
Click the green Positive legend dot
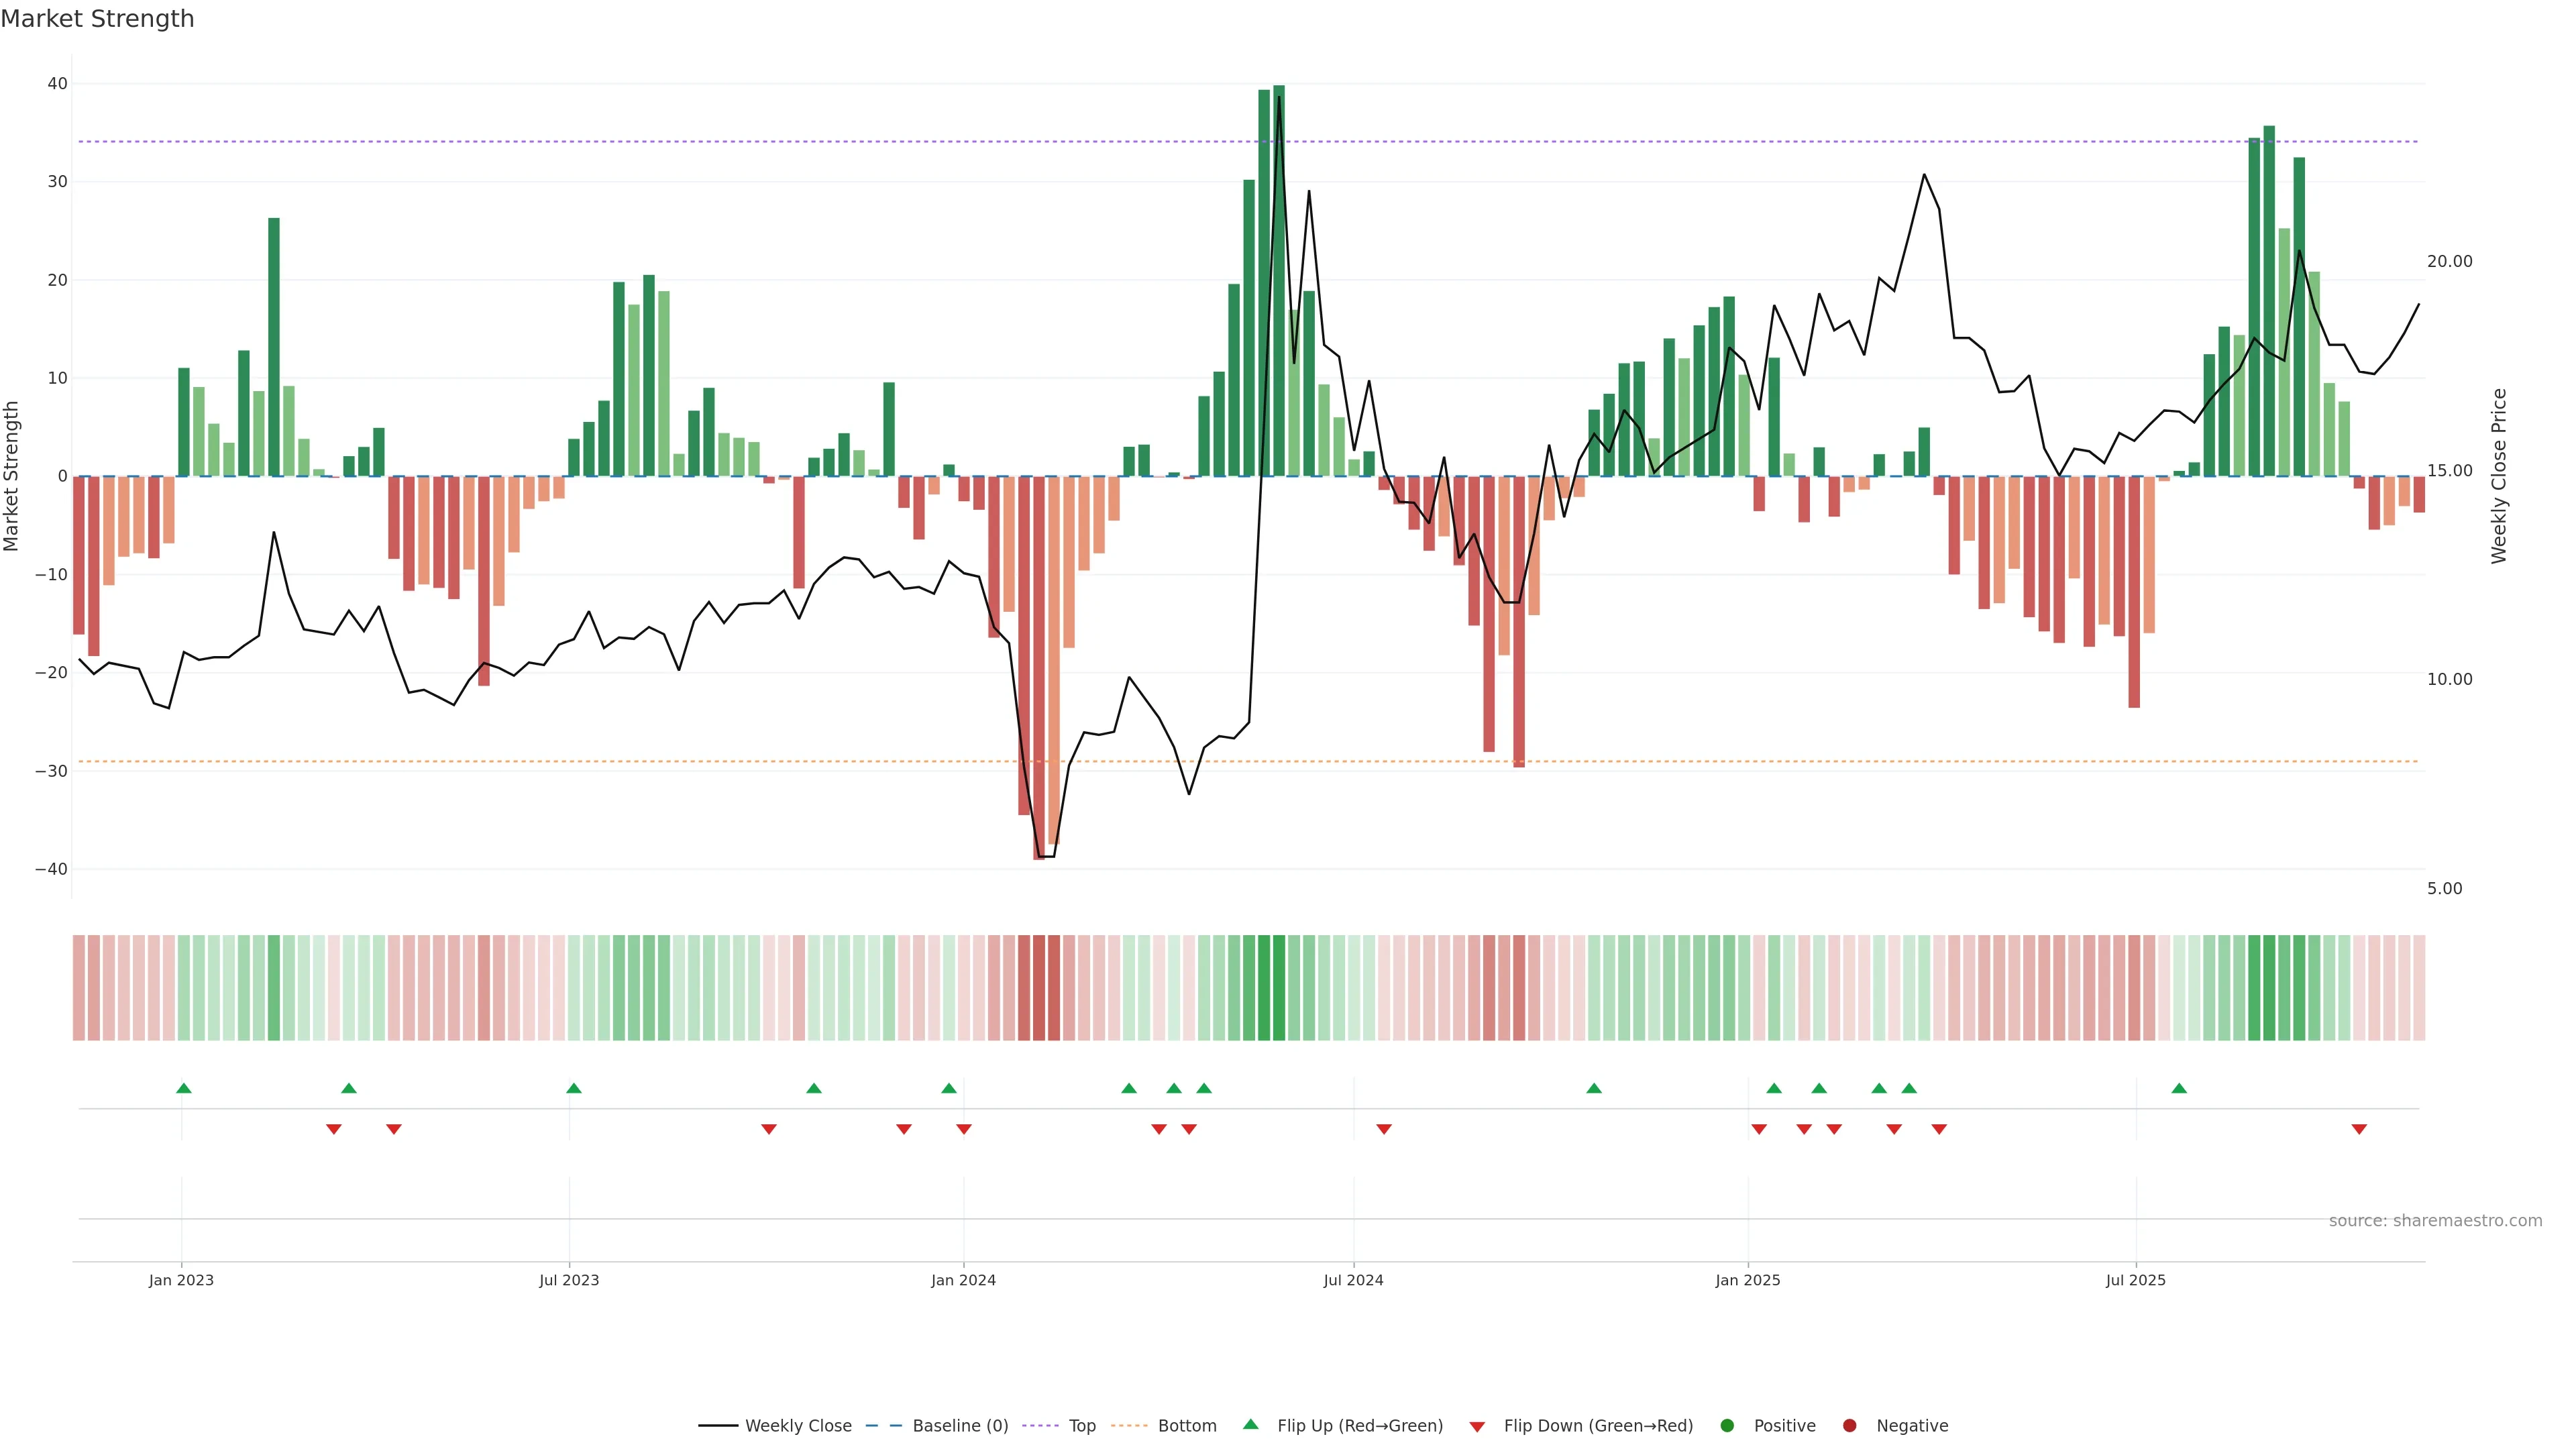click(1727, 1426)
